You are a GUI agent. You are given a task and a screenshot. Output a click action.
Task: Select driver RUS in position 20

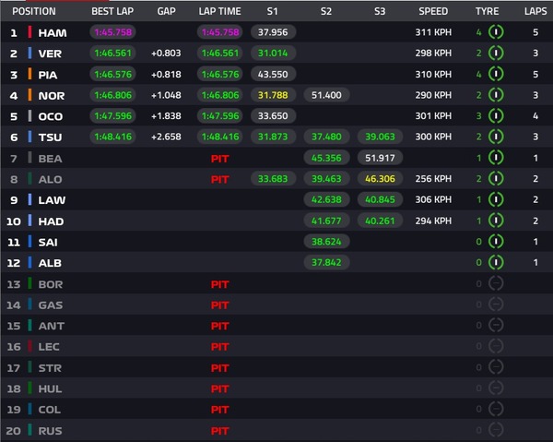click(x=50, y=431)
